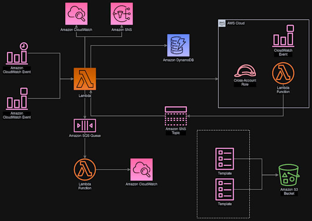Click the CloudWatch Event icon with clock
The height and width of the screenshot is (221, 312).
(17, 54)
